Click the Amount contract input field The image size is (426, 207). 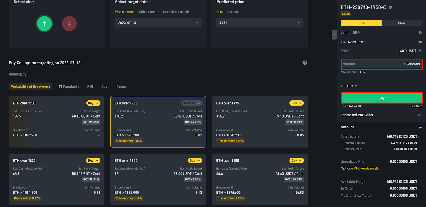click(x=382, y=64)
